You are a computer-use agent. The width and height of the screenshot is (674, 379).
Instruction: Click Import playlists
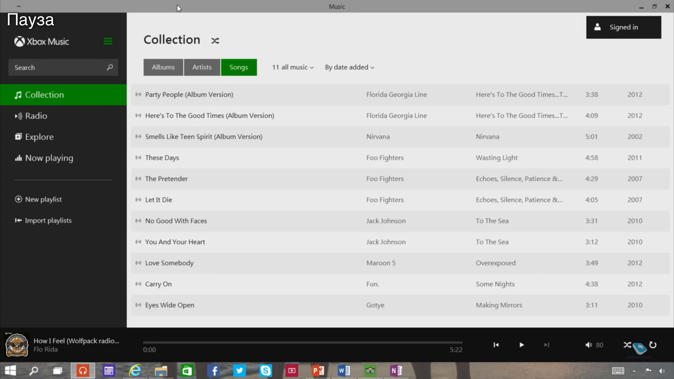click(x=43, y=220)
